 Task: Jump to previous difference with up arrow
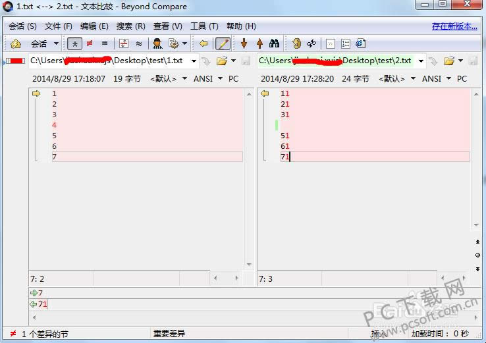click(x=259, y=44)
